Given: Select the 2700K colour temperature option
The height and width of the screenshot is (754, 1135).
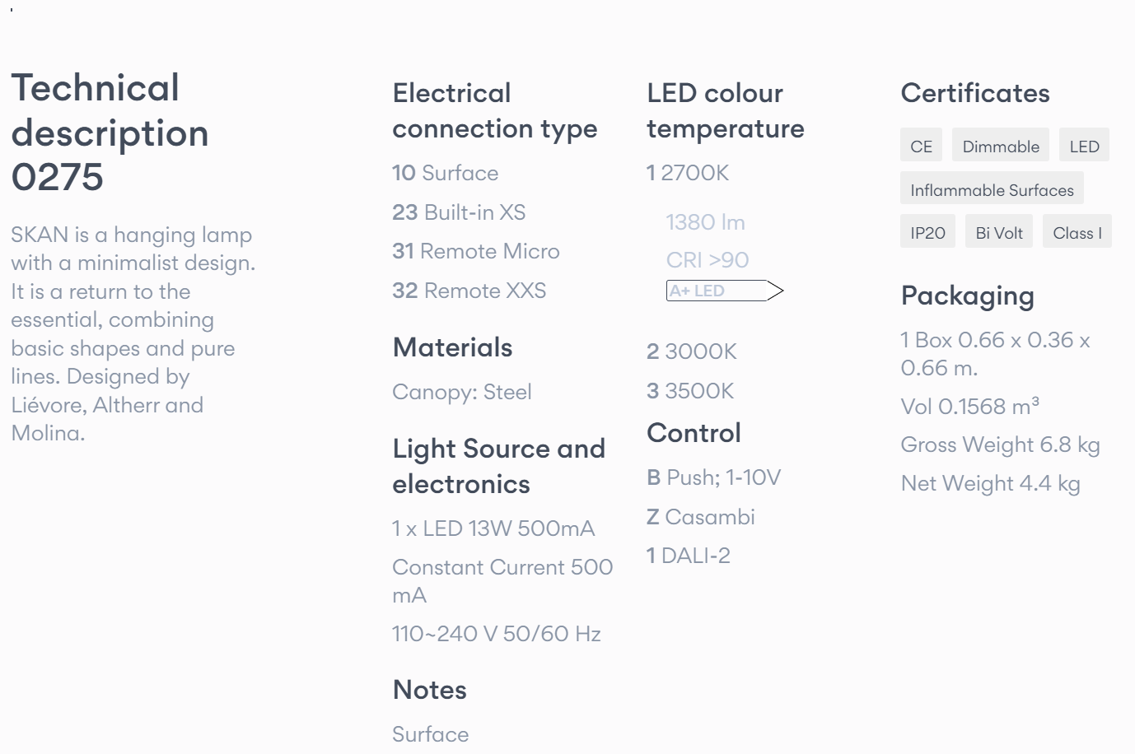Looking at the screenshot, I should (688, 173).
